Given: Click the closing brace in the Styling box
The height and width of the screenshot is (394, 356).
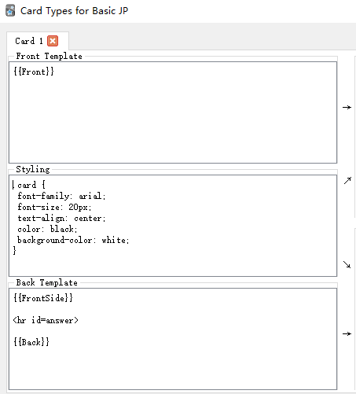Looking at the screenshot, I should (15, 250).
